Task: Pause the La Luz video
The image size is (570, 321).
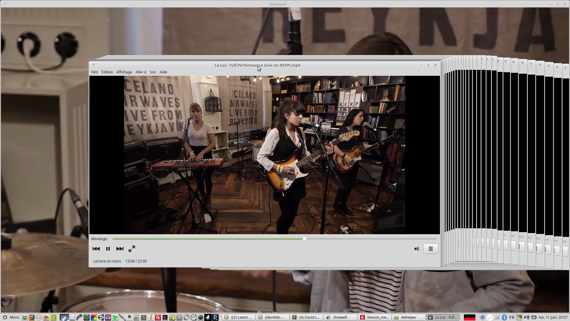Action: coord(108,249)
